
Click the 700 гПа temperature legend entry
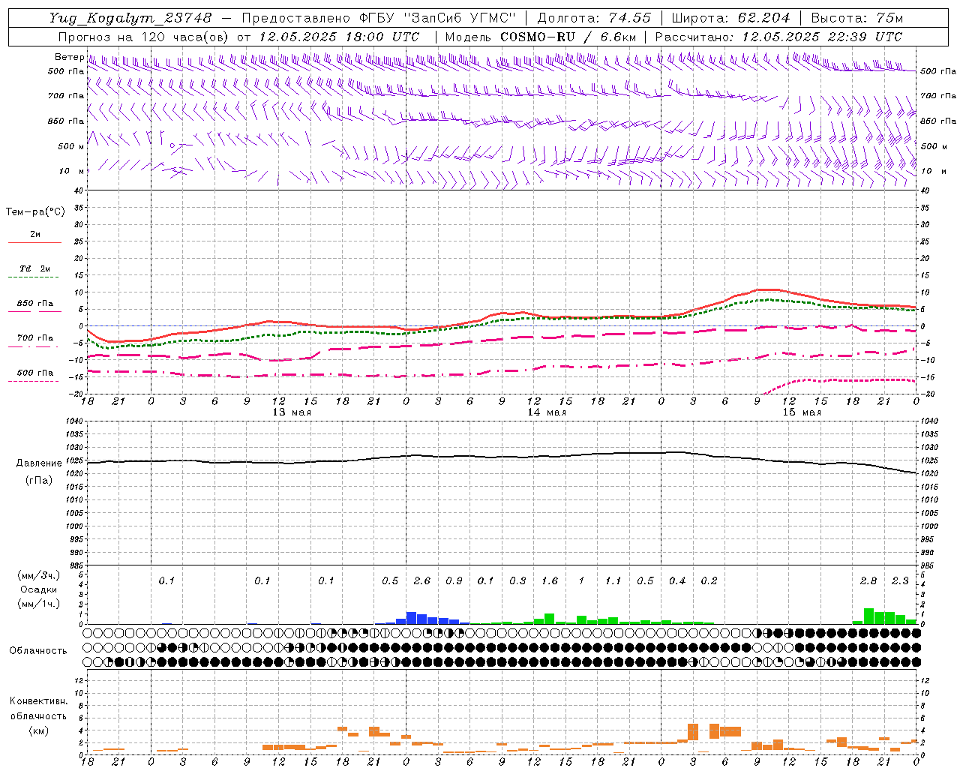point(35,338)
